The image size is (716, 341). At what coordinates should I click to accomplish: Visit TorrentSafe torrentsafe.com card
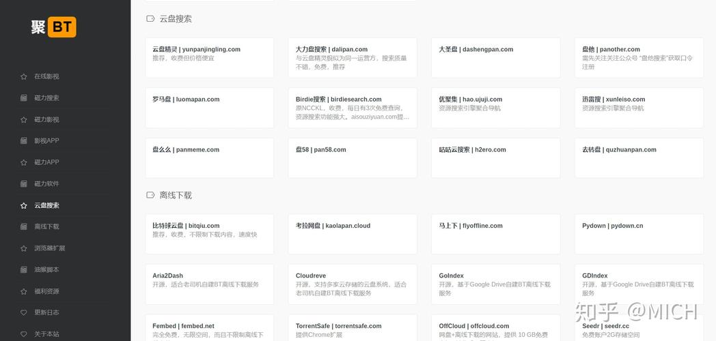pos(353,328)
